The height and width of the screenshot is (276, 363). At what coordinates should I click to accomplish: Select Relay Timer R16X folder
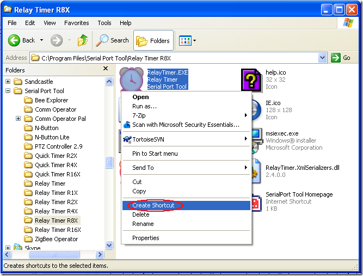click(58, 230)
